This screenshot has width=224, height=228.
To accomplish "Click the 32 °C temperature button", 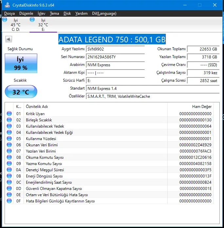I will (x=21, y=92).
